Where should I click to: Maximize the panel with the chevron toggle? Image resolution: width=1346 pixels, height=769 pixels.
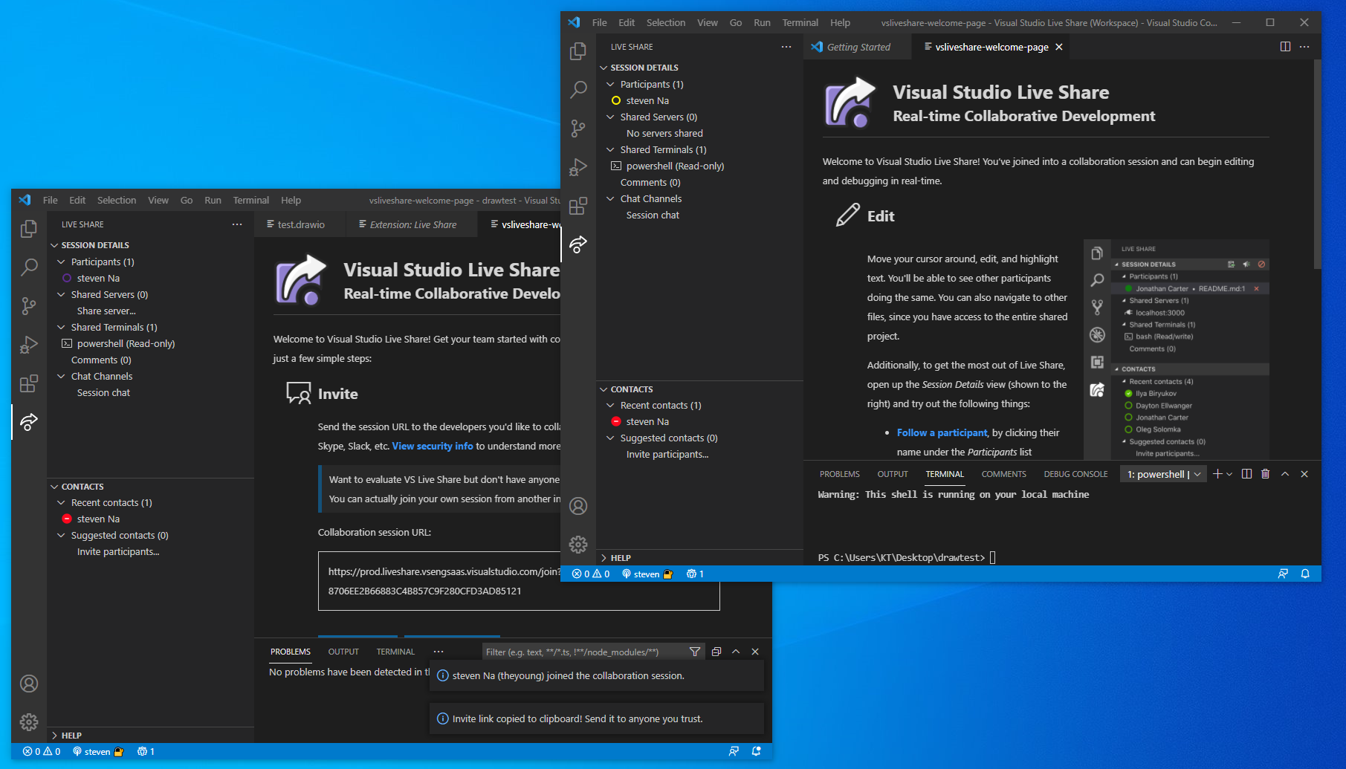point(1284,473)
